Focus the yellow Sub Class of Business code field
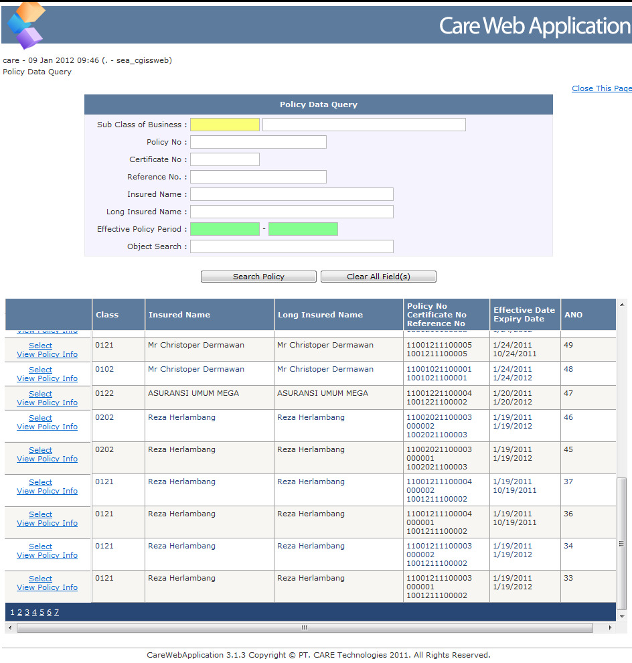 pos(224,125)
